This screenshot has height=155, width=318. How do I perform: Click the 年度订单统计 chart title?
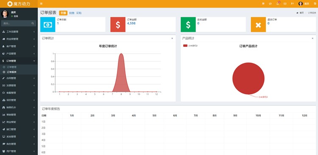coord(108,46)
